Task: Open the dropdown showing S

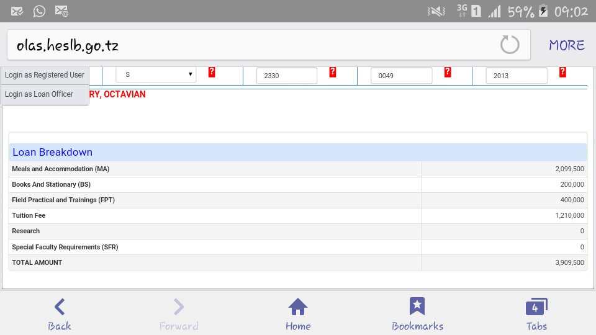Action: 156,74
